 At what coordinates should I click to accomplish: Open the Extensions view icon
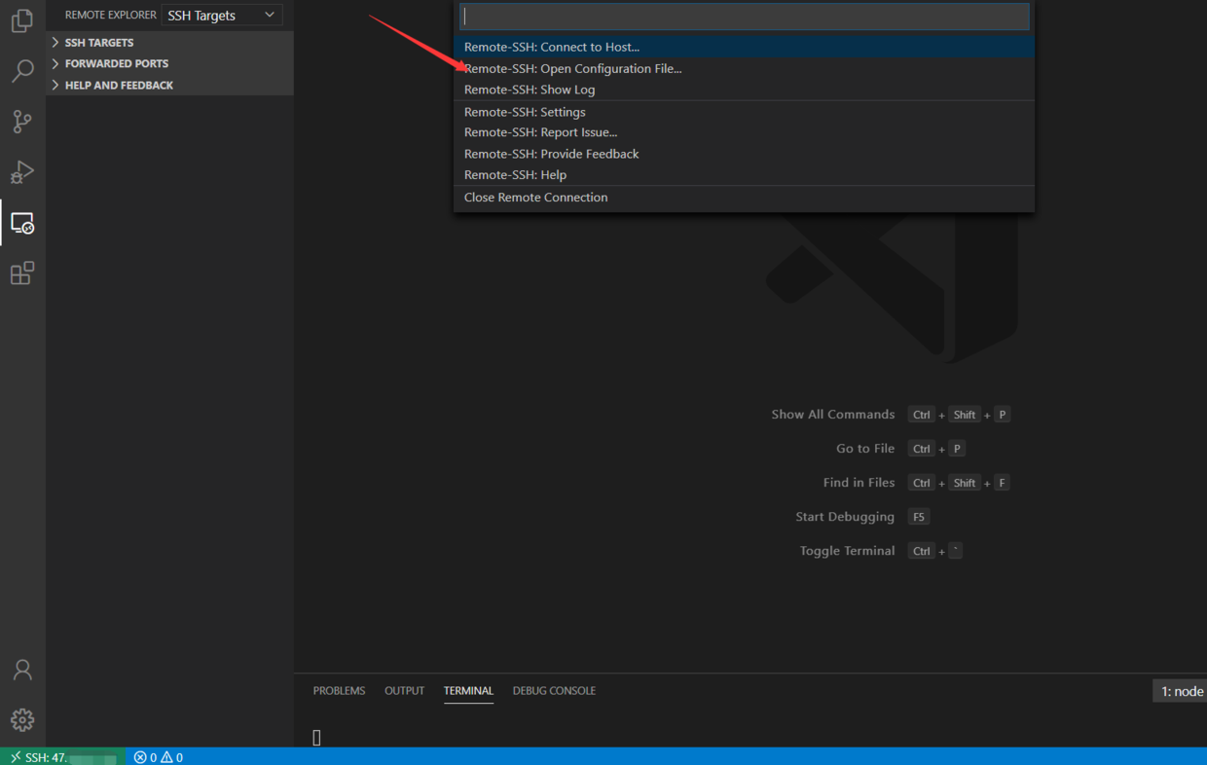(x=22, y=273)
